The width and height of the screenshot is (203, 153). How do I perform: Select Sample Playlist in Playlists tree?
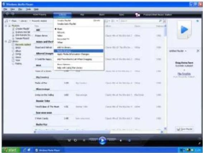point(22,38)
